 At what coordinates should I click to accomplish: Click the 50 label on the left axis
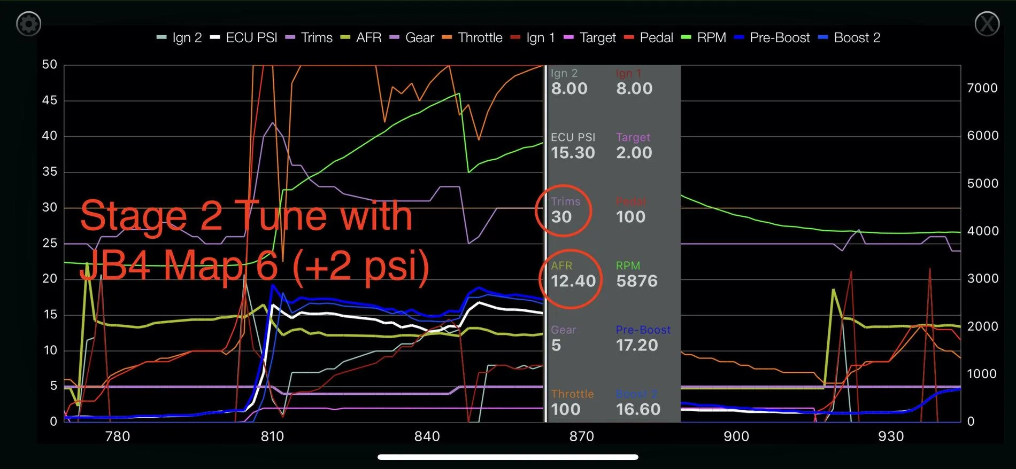(x=50, y=65)
